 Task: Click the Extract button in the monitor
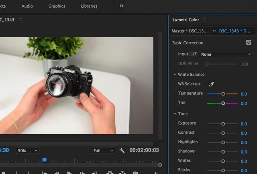click(122, 173)
